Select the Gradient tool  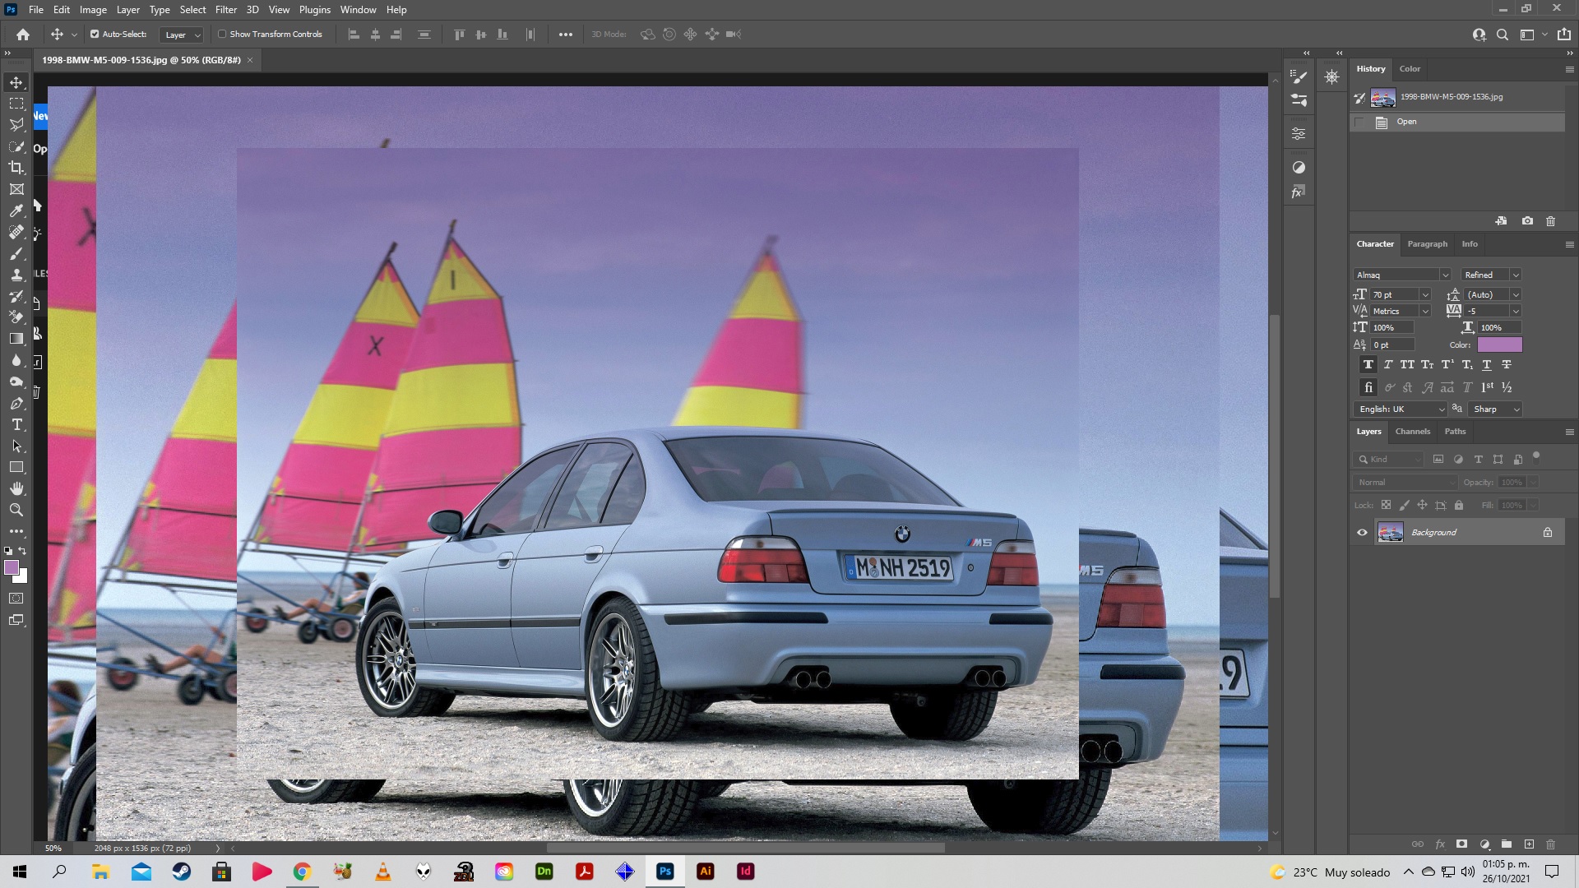(16, 339)
